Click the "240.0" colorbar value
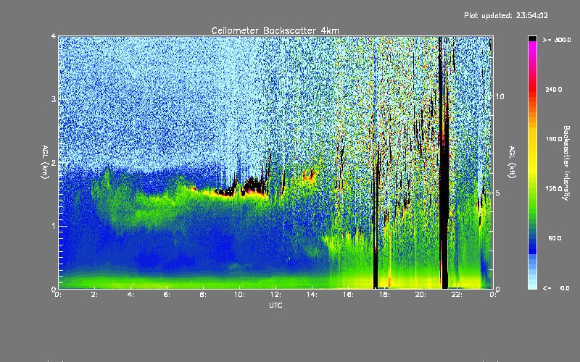This screenshot has height=362, width=580. tap(554, 89)
